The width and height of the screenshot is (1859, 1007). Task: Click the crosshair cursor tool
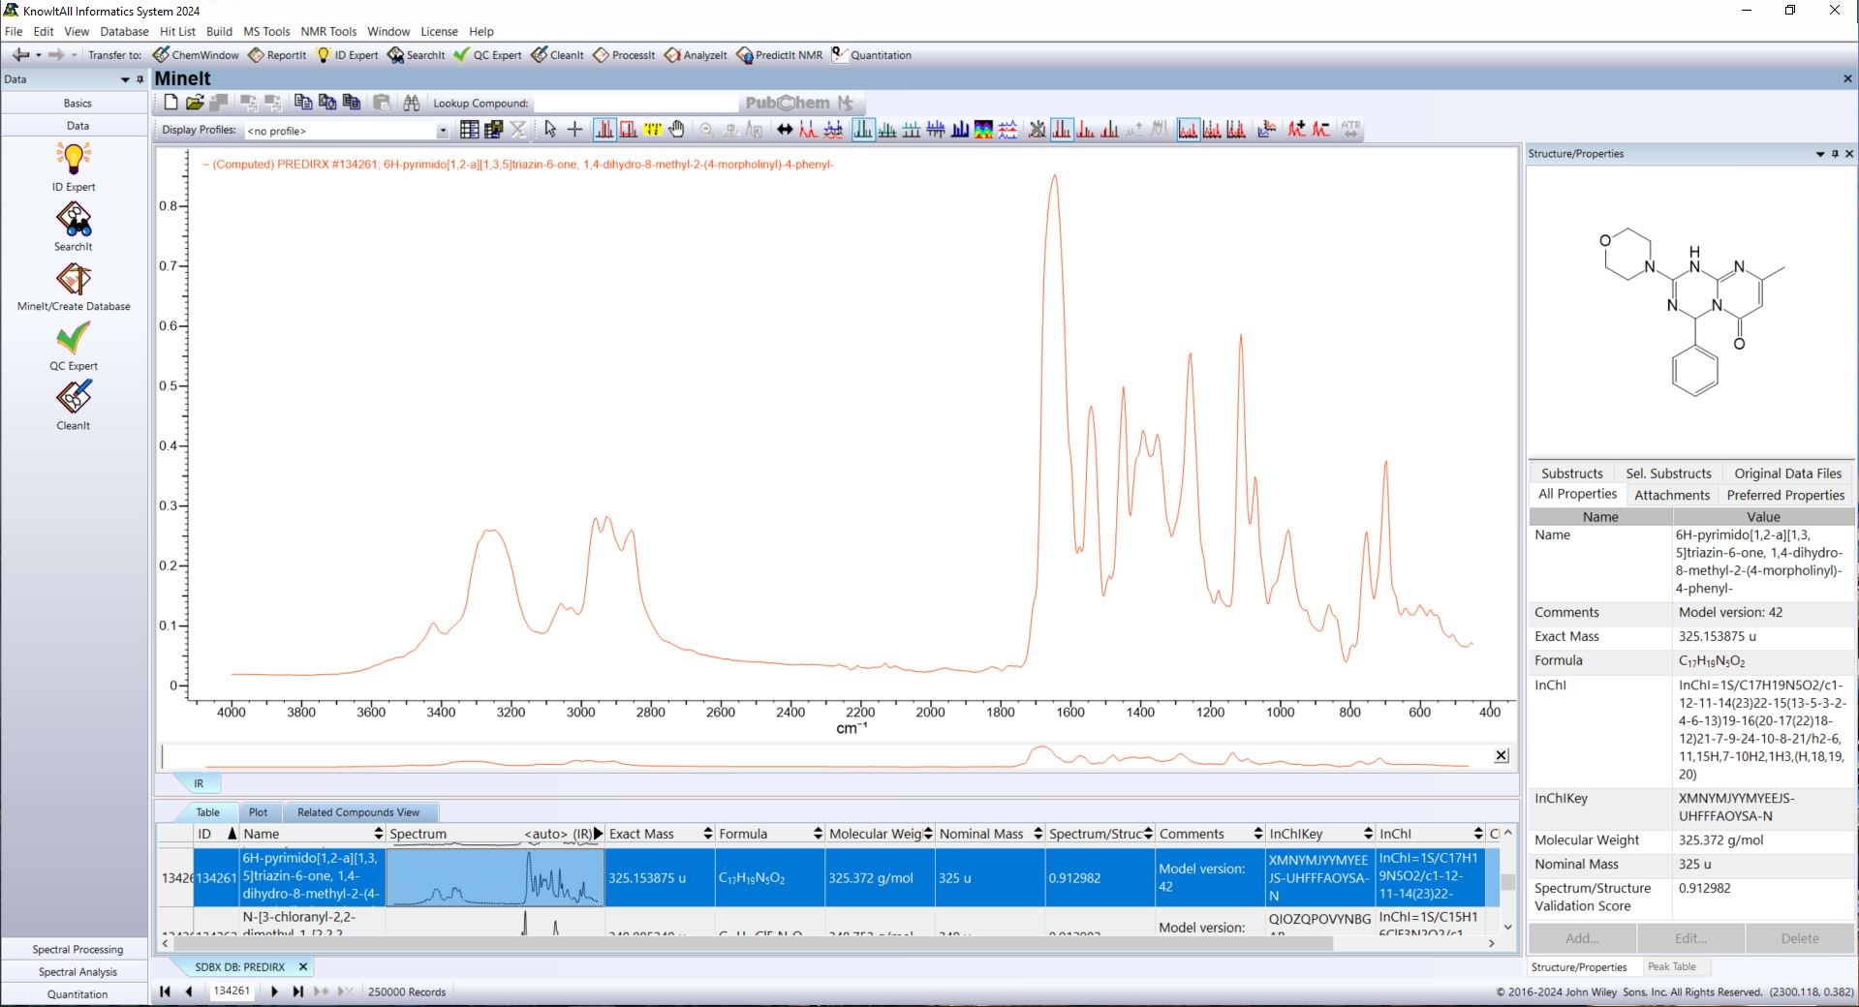point(574,130)
